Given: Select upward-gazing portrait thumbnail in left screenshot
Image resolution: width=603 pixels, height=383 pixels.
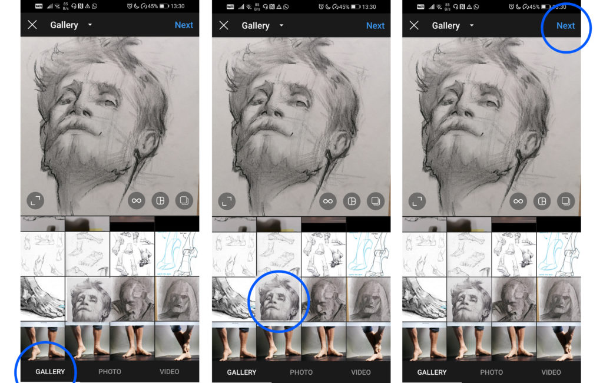Looking at the screenshot, I should click(88, 299).
